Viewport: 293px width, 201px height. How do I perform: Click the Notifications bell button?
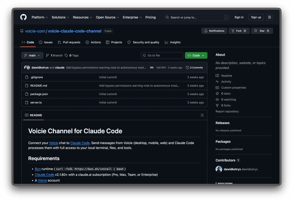point(214,31)
